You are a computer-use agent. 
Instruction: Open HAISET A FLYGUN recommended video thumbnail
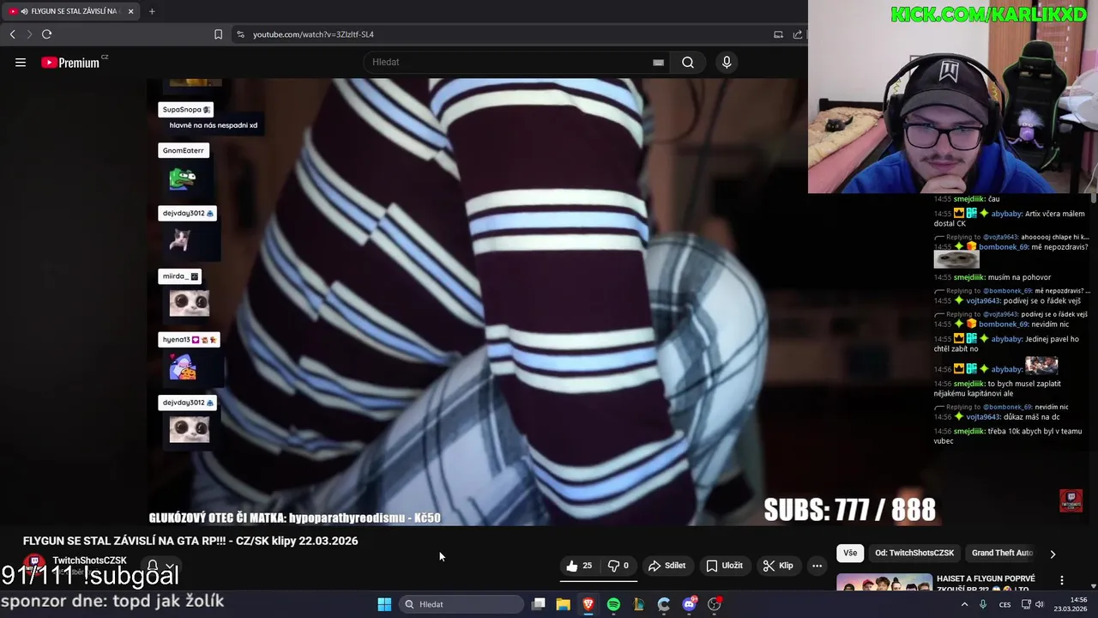click(x=884, y=583)
